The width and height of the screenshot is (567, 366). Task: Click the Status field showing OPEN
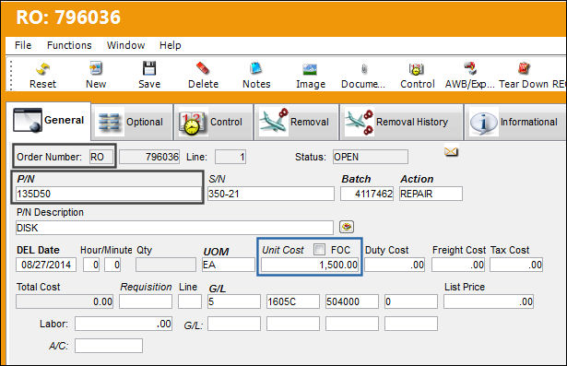(x=371, y=157)
